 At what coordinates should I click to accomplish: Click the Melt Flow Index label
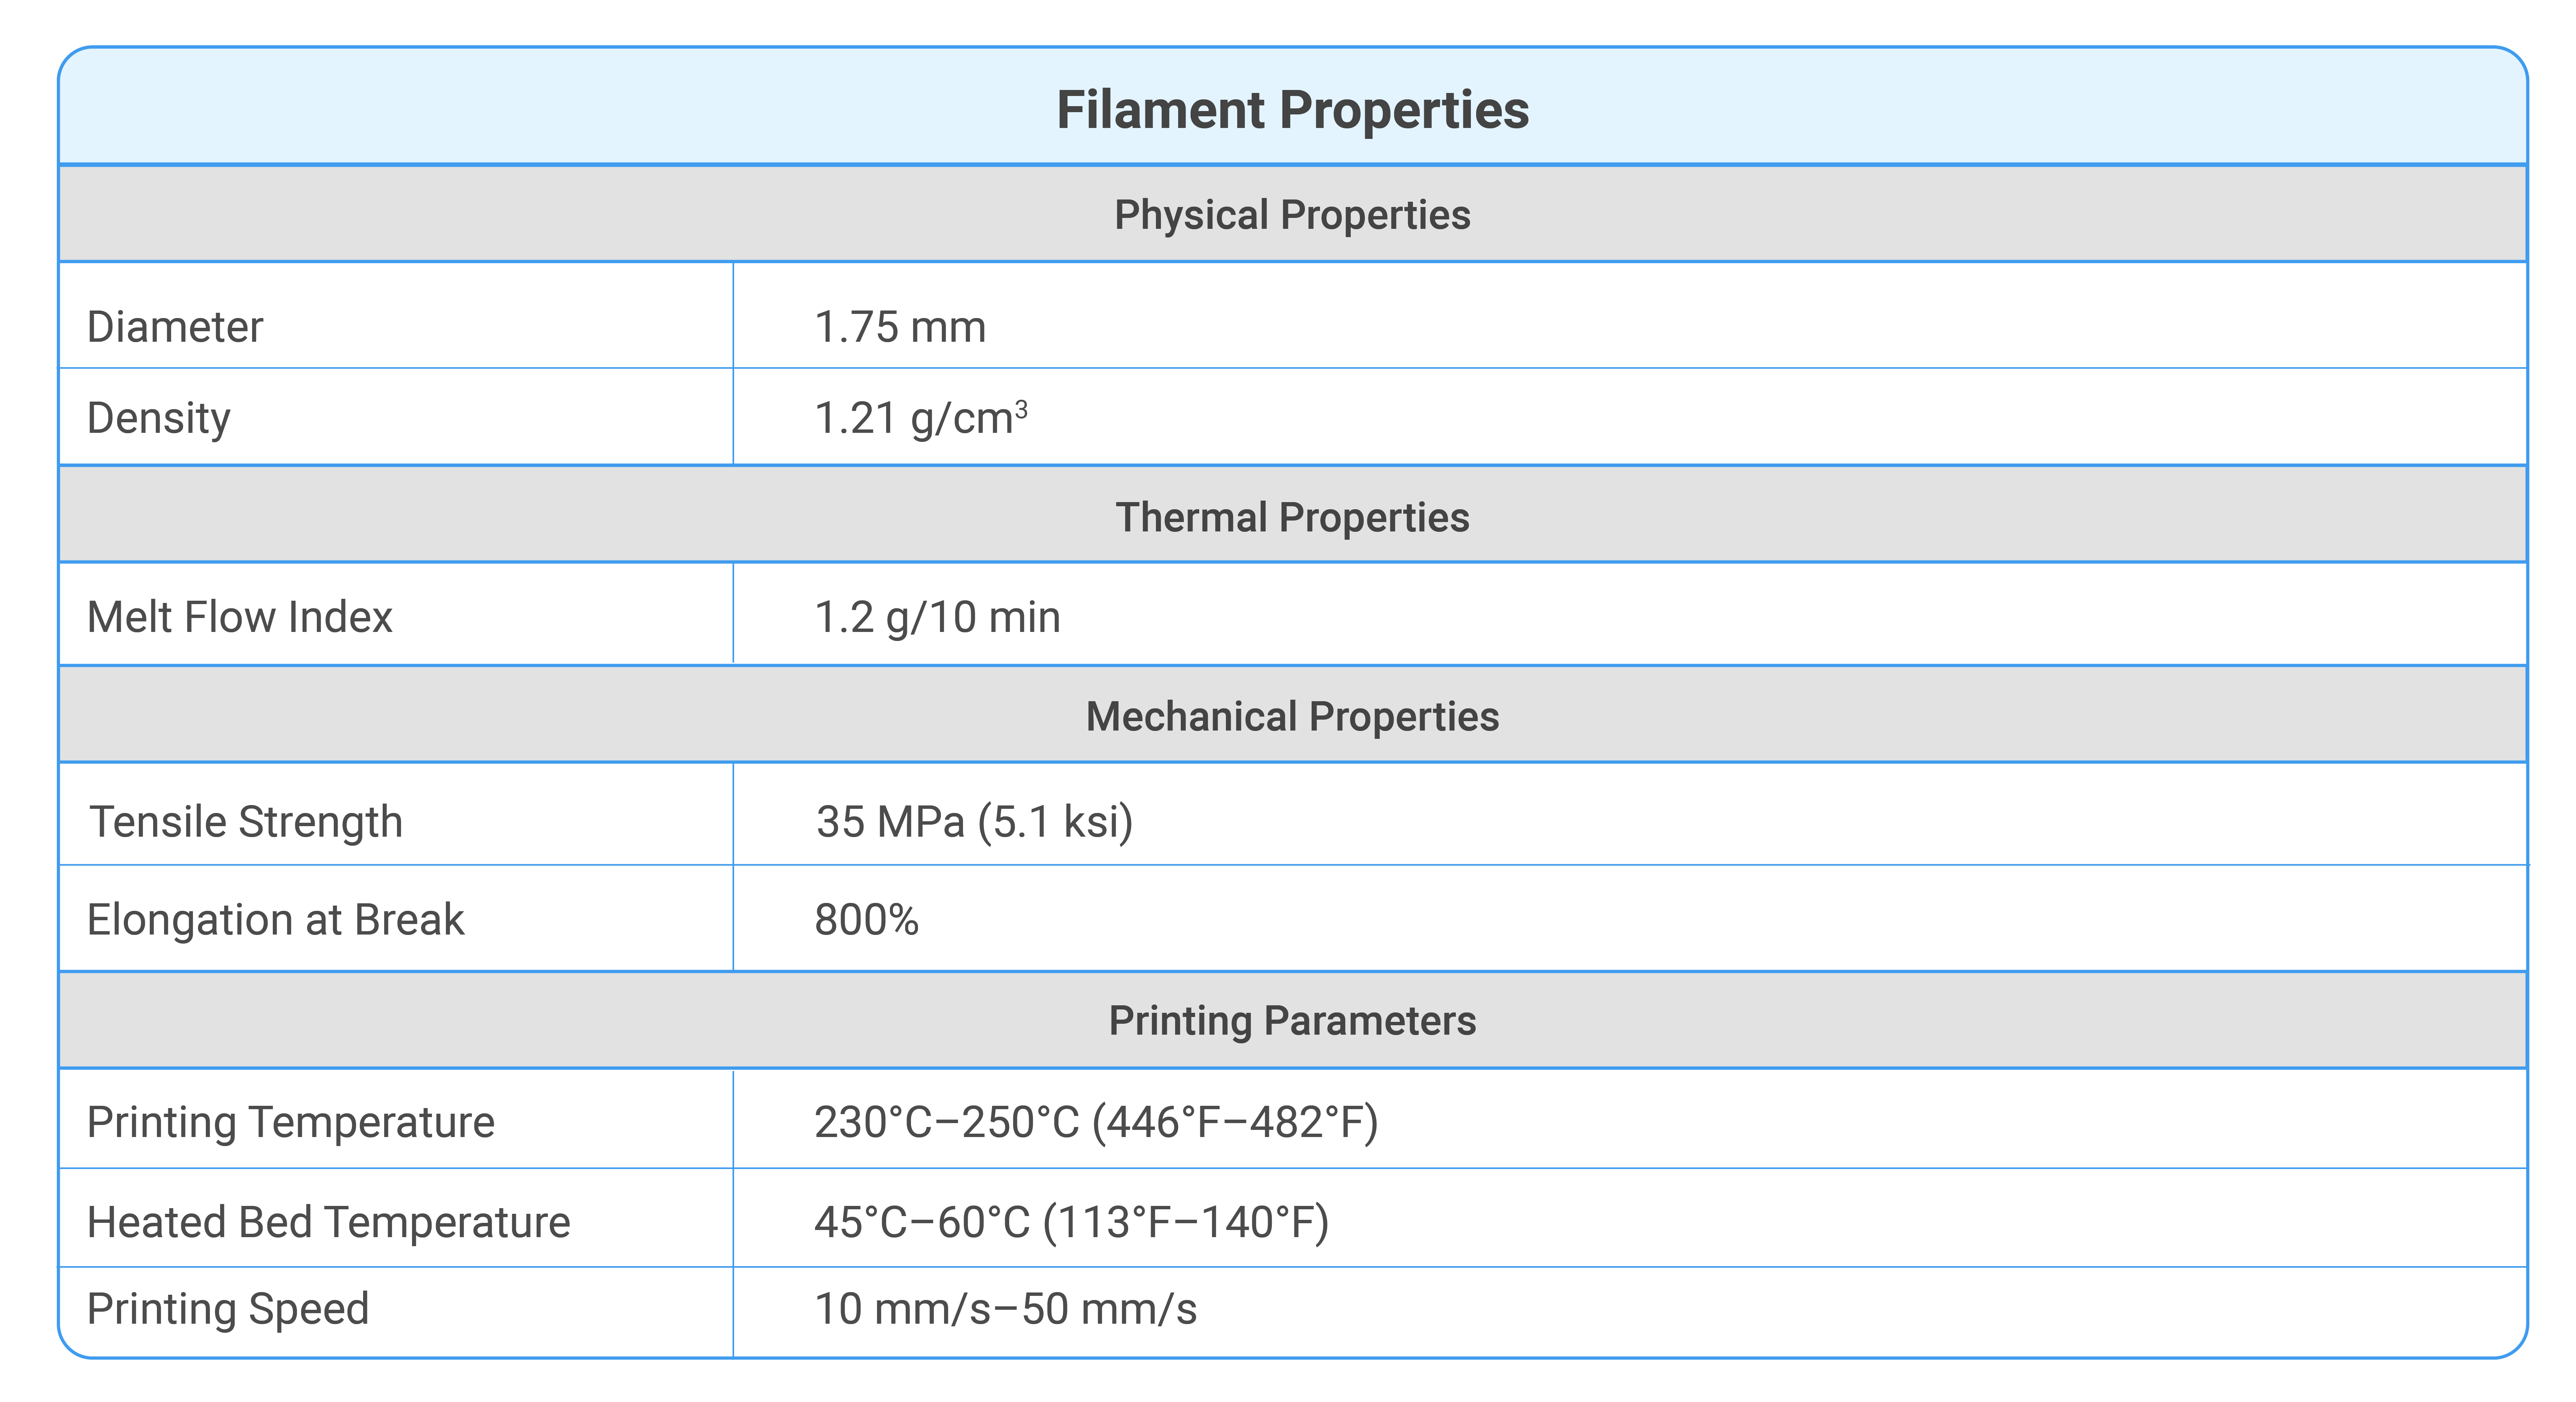coord(240,617)
